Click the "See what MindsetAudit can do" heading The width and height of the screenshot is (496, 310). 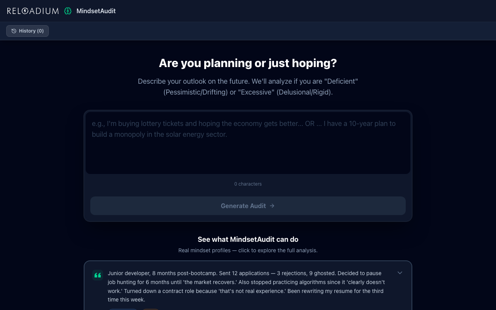click(x=248, y=239)
